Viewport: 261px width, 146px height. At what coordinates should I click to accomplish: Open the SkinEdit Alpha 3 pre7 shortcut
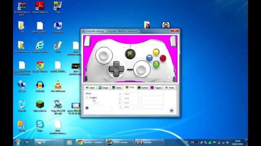tap(22, 9)
